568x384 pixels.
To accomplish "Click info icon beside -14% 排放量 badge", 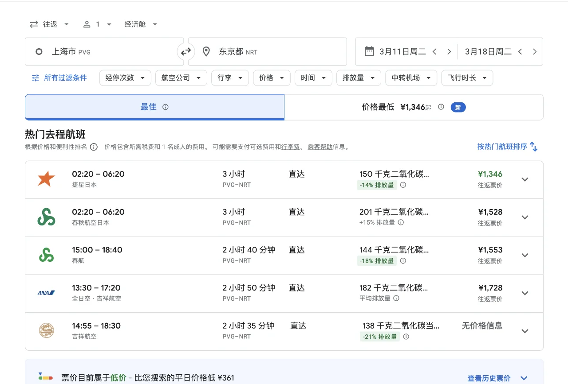I will tap(403, 185).
